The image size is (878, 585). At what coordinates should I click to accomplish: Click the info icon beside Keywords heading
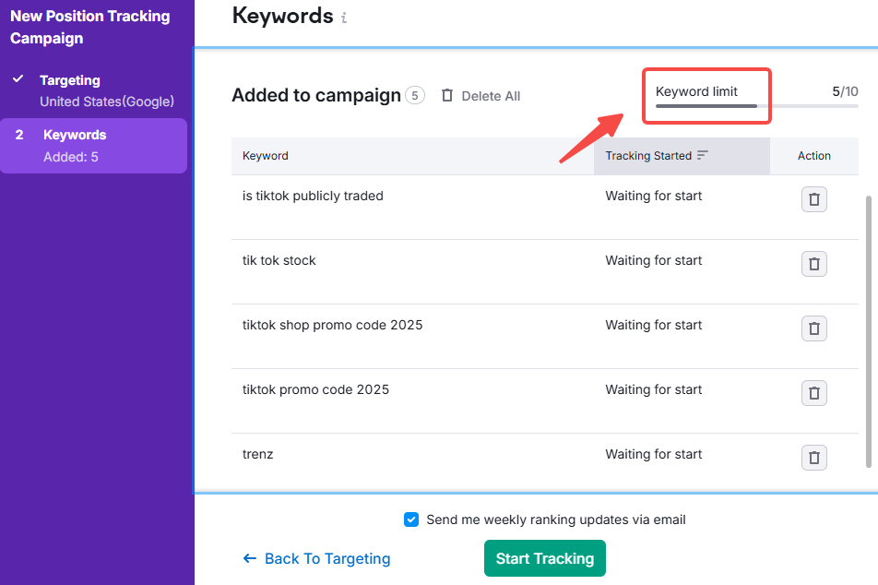tap(344, 18)
